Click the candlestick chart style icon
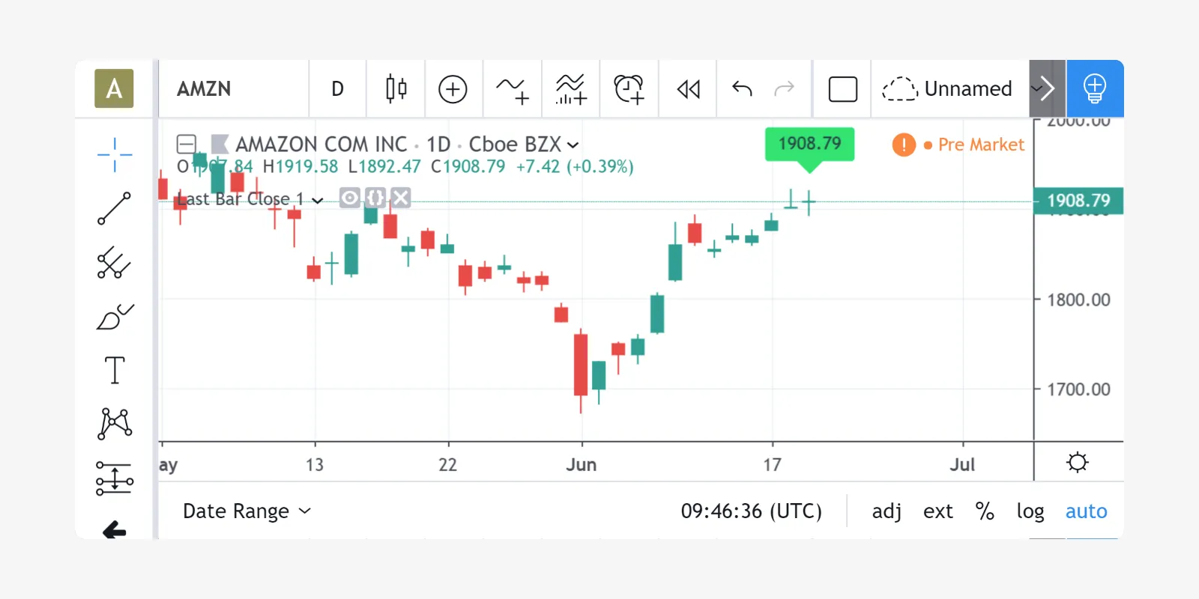Viewport: 1199px width, 599px height. 396,89
